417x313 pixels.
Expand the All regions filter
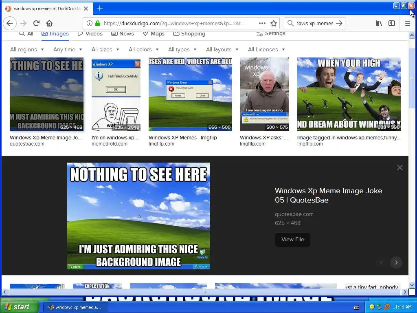pos(27,49)
